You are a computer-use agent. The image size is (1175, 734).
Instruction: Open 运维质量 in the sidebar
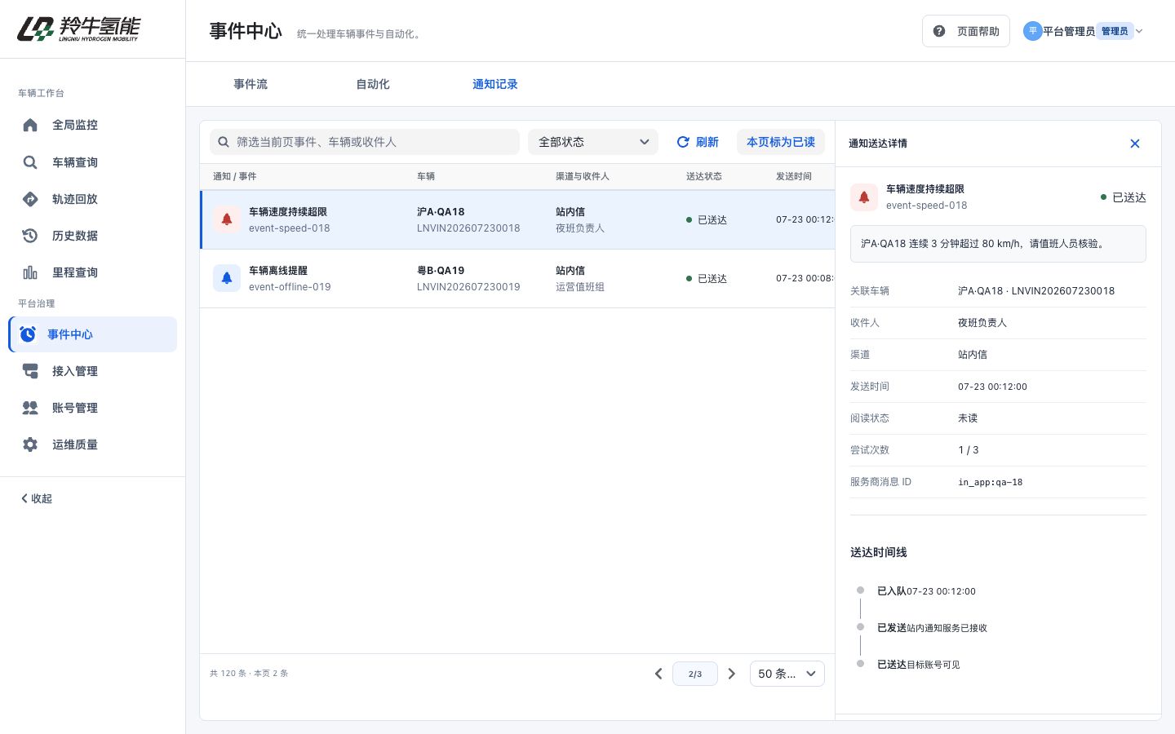click(x=93, y=444)
